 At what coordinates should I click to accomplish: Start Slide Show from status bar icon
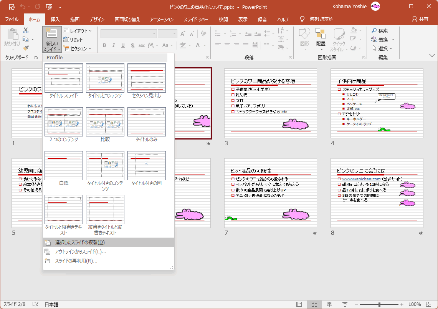pyautogui.click(x=345, y=304)
